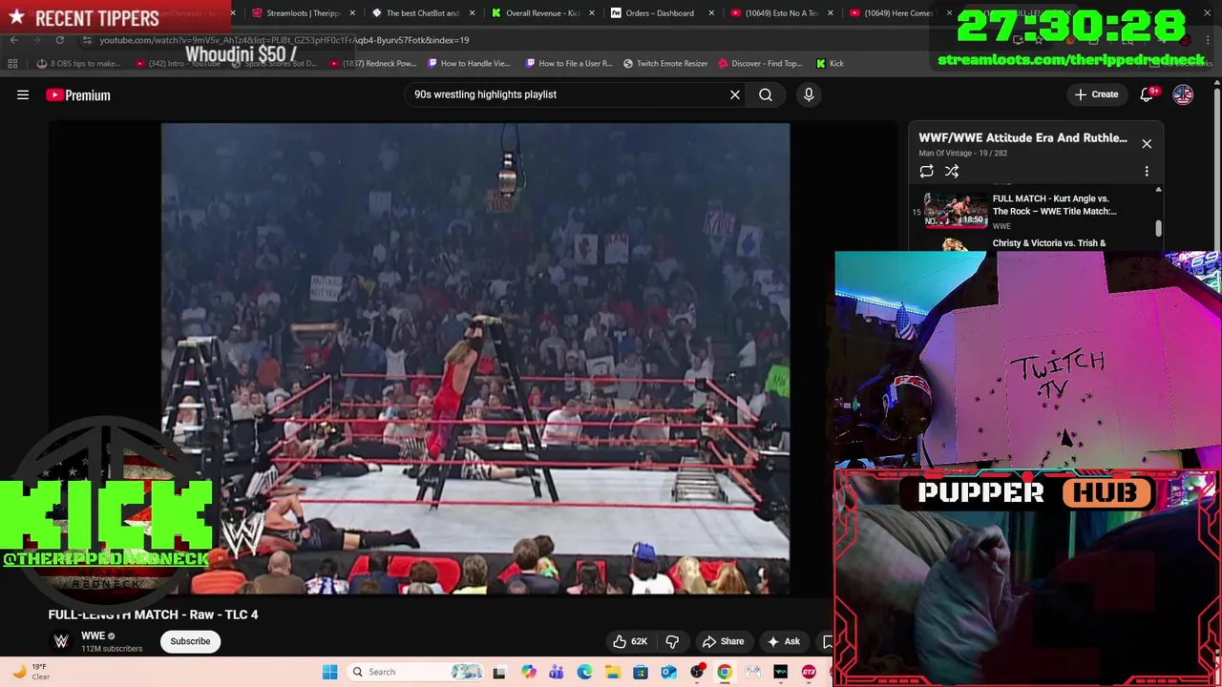The width and height of the screenshot is (1222, 687).
Task: Open the Windows Start menu
Action: click(x=329, y=672)
